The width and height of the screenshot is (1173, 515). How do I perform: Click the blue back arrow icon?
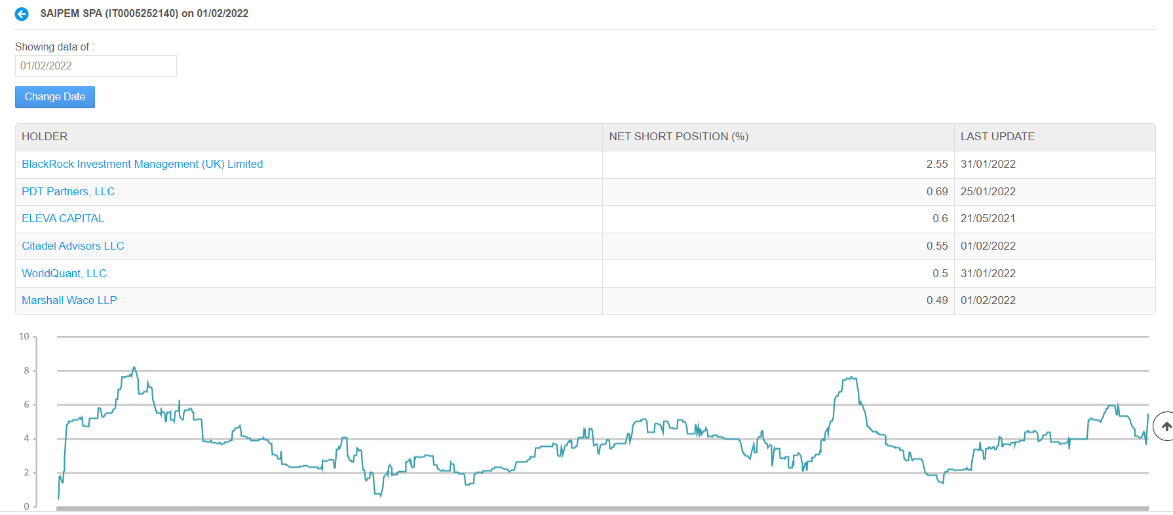pyautogui.click(x=22, y=14)
